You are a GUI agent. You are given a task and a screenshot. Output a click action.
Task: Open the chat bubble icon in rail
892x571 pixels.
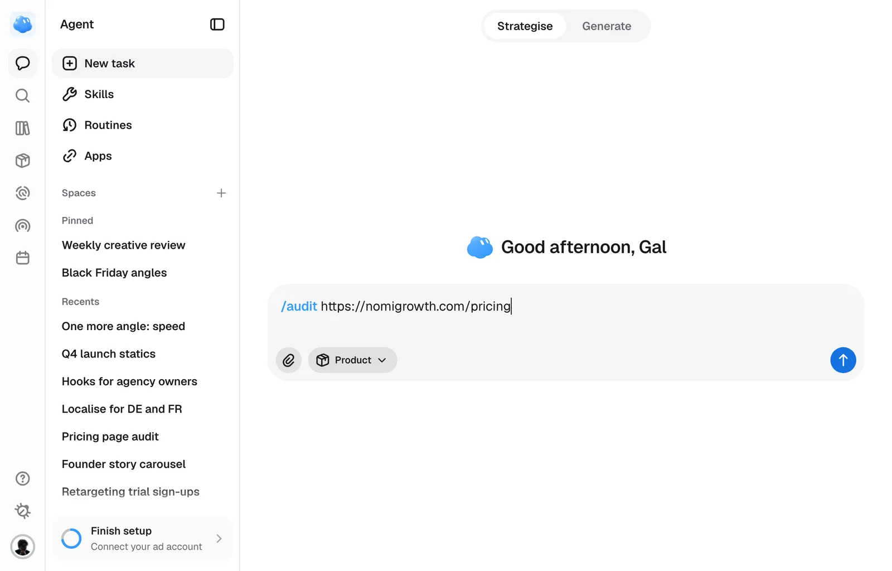click(23, 63)
